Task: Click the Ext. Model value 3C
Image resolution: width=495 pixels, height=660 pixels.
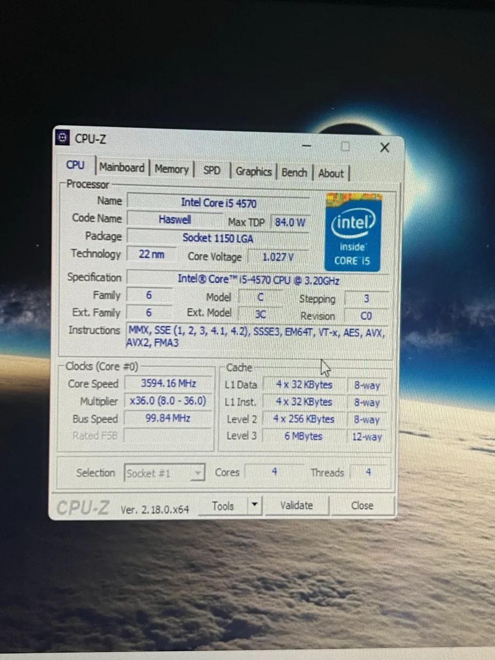Action: pyautogui.click(x=260, y=314)
